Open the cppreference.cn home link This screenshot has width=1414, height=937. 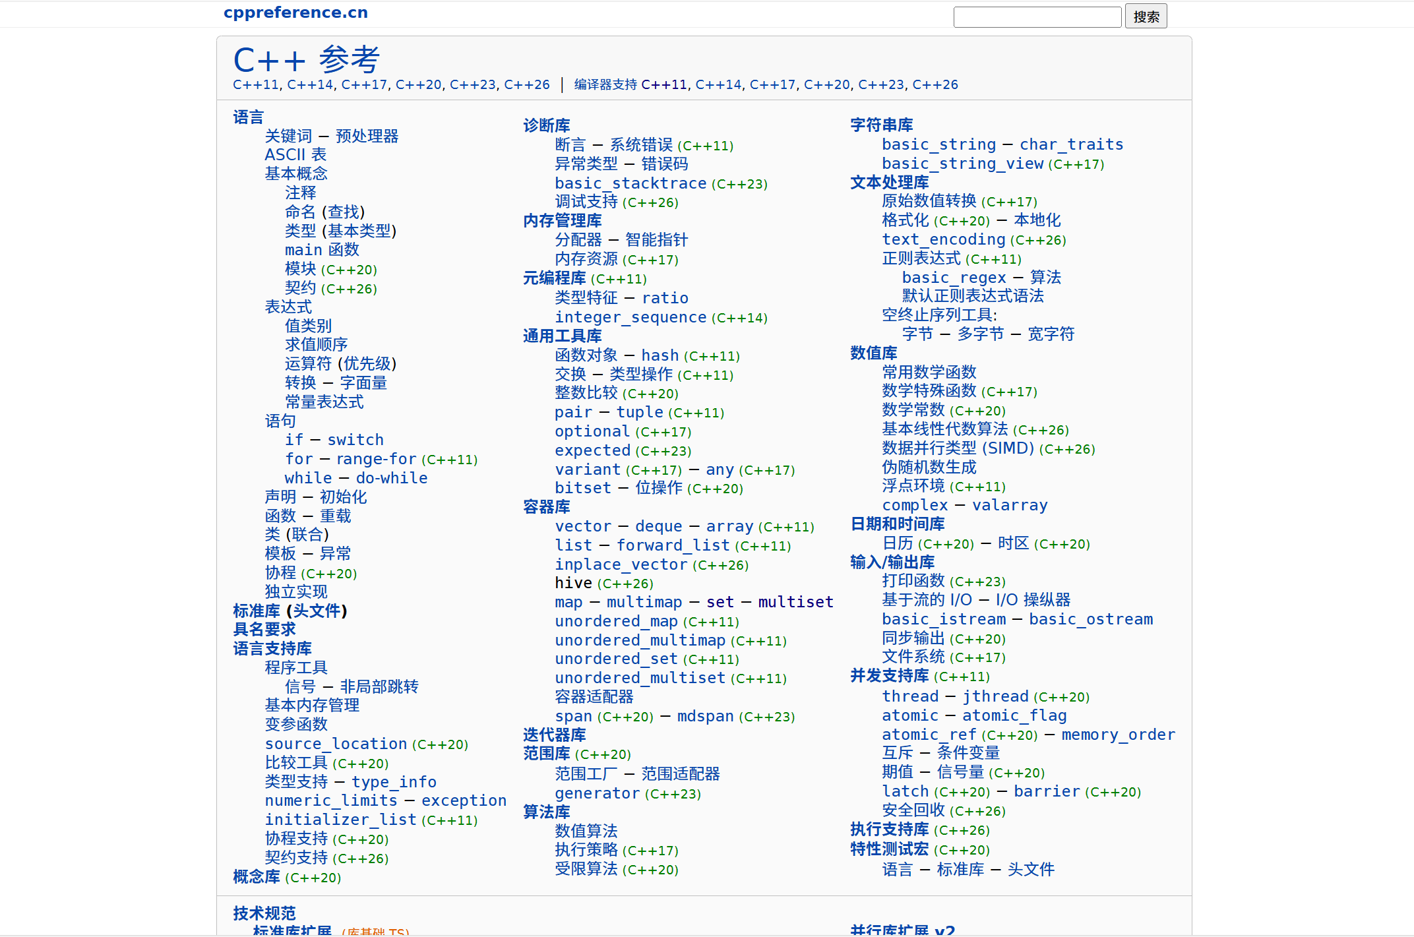click(295, 13)
